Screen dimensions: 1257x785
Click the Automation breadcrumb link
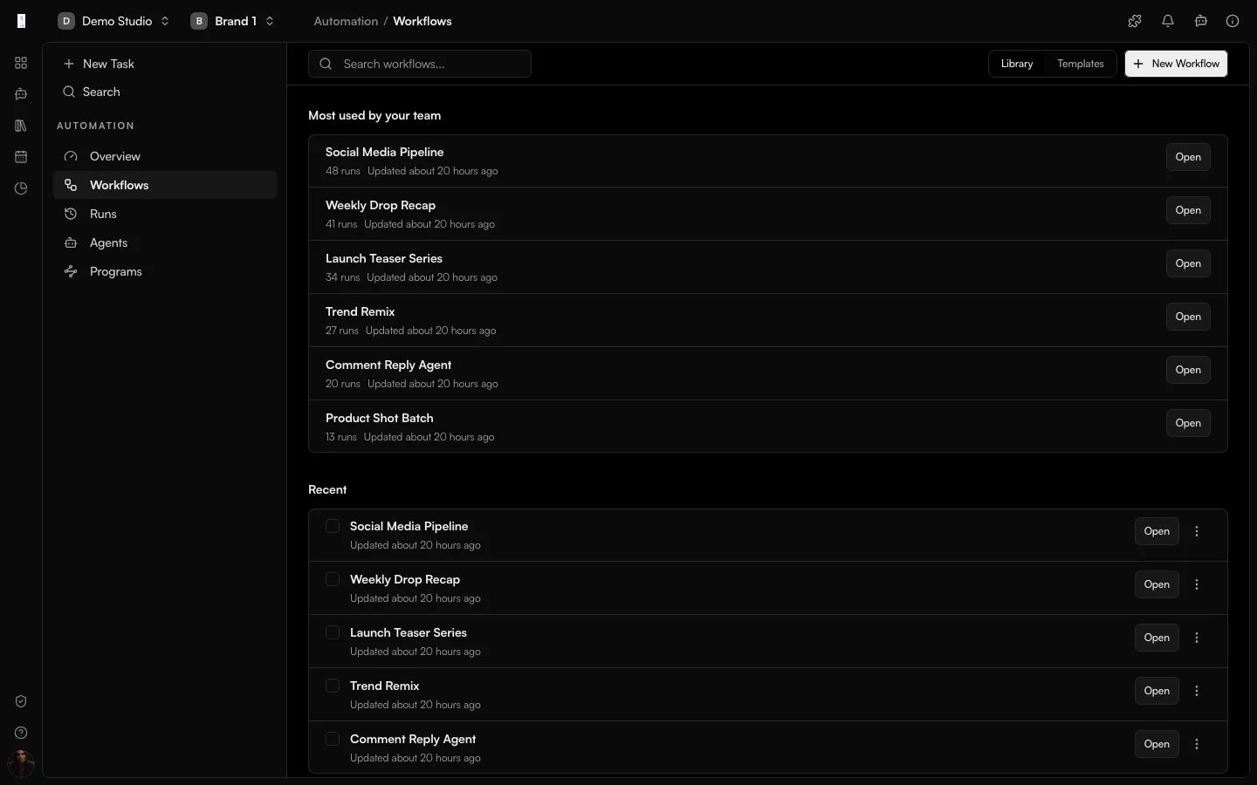346,21
